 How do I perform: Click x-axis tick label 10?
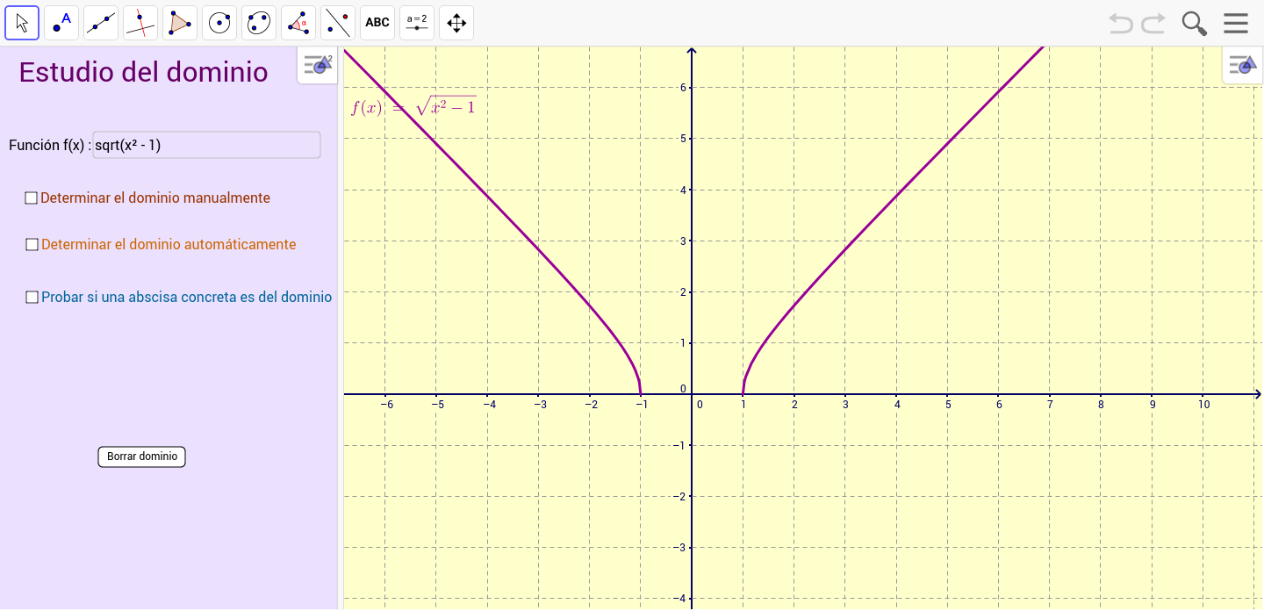tap(1204, 405)
